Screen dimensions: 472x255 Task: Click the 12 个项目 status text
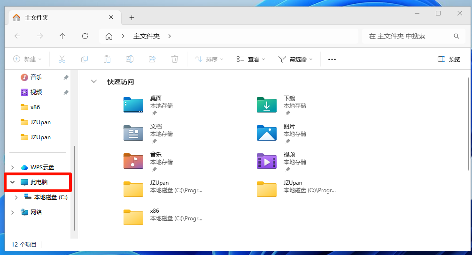click(24, 244)
